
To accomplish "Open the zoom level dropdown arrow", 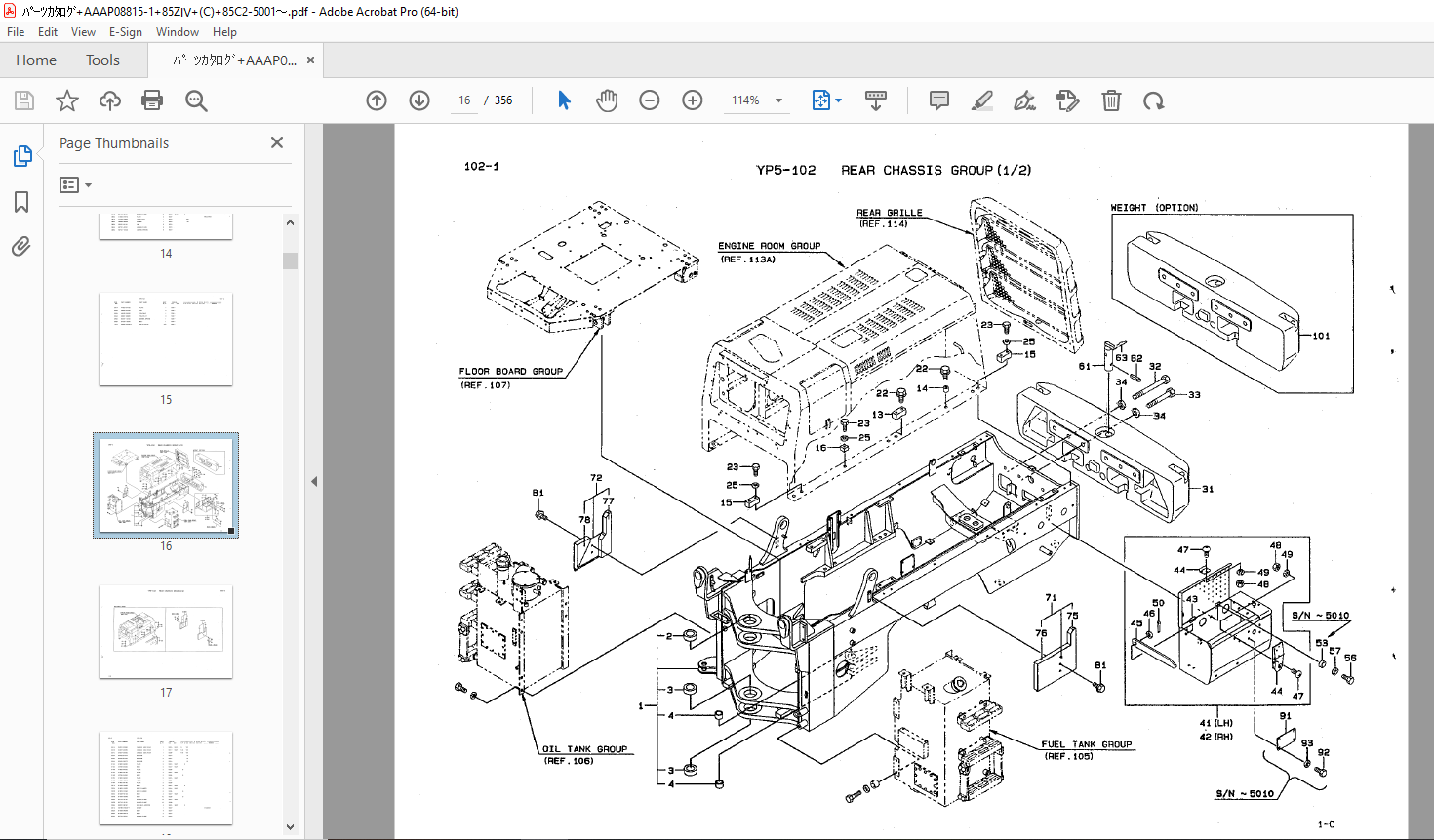I will point(778,100).
